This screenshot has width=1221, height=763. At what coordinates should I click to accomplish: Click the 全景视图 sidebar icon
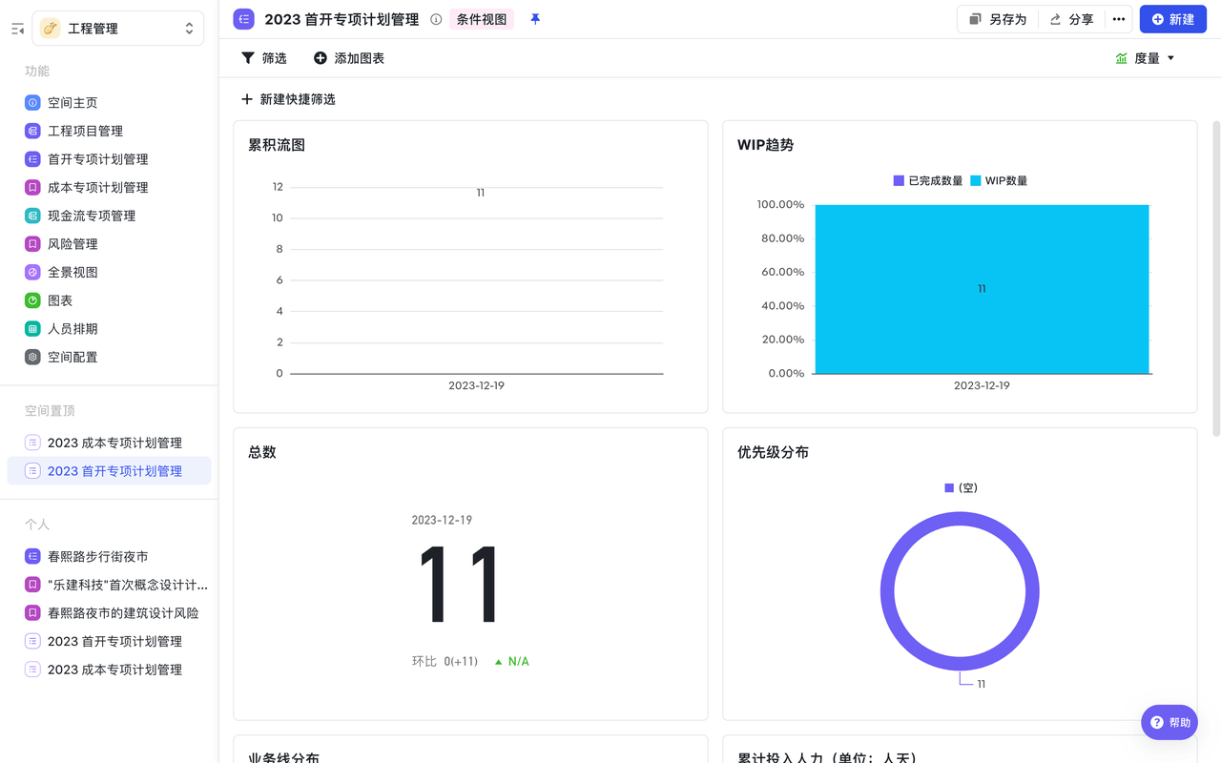tap(32, 272)
